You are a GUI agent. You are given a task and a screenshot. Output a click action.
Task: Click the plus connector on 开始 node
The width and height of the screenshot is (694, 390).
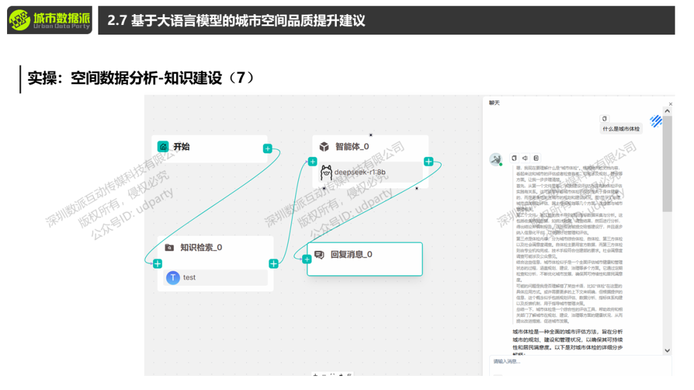[x=267, y=149]
